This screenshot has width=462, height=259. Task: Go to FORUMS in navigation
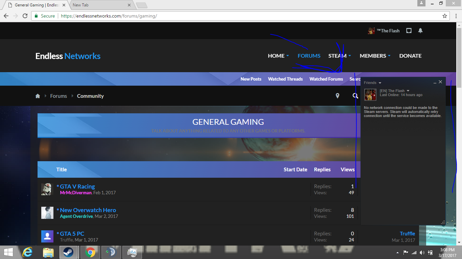coord(309,56)
